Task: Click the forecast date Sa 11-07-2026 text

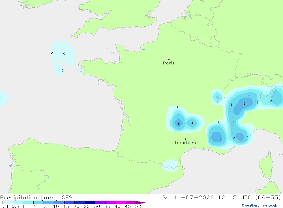Action: (x=188, y=197)
